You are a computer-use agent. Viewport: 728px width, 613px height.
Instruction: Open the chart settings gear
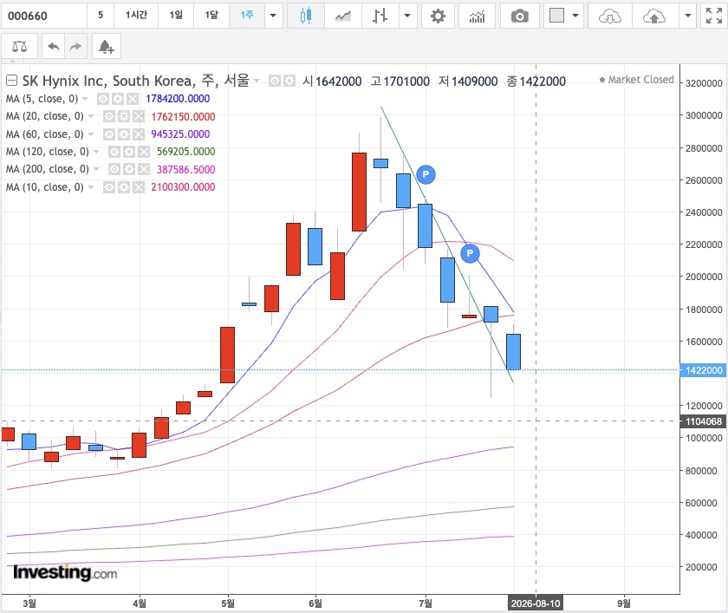click(438, 16)
